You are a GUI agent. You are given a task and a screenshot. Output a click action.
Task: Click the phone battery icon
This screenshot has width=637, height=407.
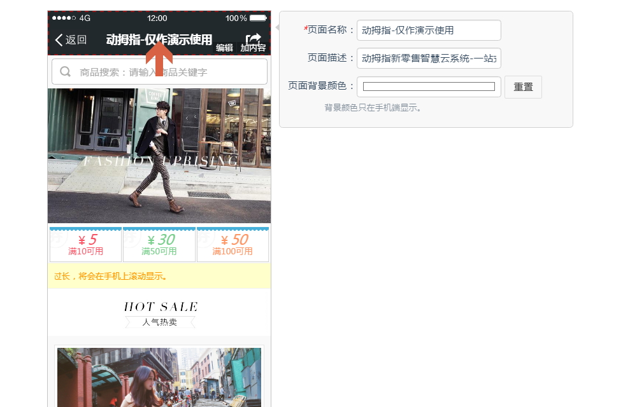tap(258, 18)
